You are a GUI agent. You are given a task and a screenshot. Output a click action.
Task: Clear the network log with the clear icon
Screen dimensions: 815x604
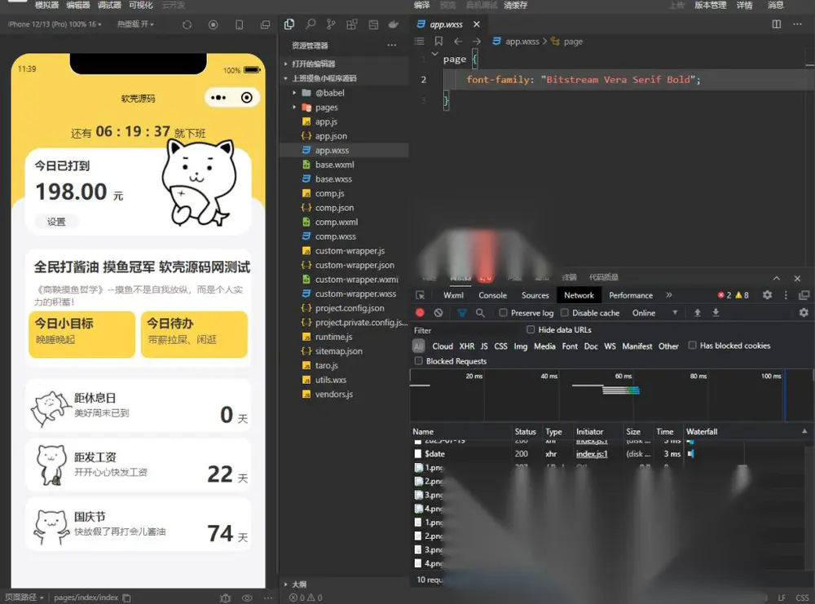(438, 312)
